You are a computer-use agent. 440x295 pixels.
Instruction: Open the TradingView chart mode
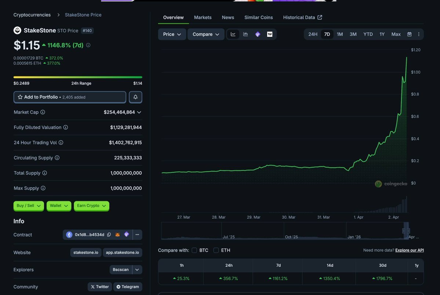[270, 34]
